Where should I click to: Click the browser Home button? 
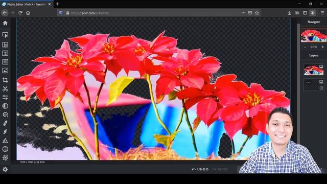click(x=28, y=13)
